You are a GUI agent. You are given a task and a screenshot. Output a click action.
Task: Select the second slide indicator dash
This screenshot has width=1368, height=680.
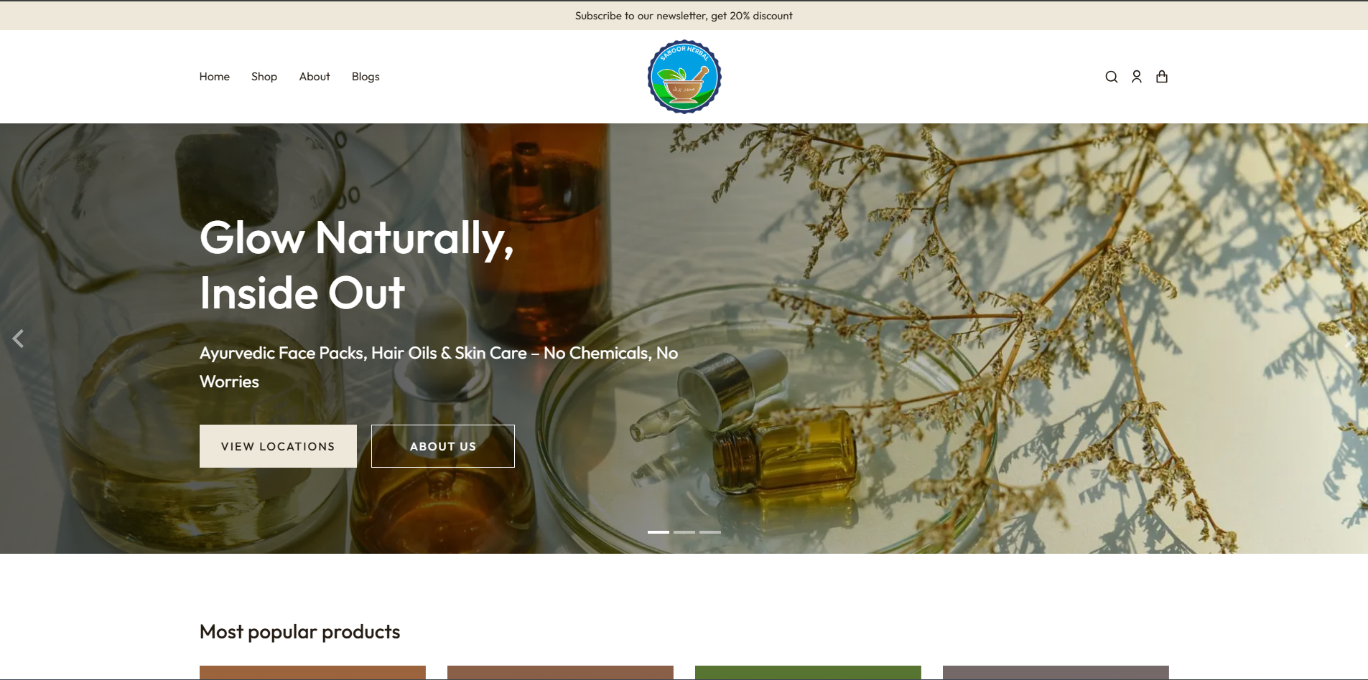coord(684,532)
